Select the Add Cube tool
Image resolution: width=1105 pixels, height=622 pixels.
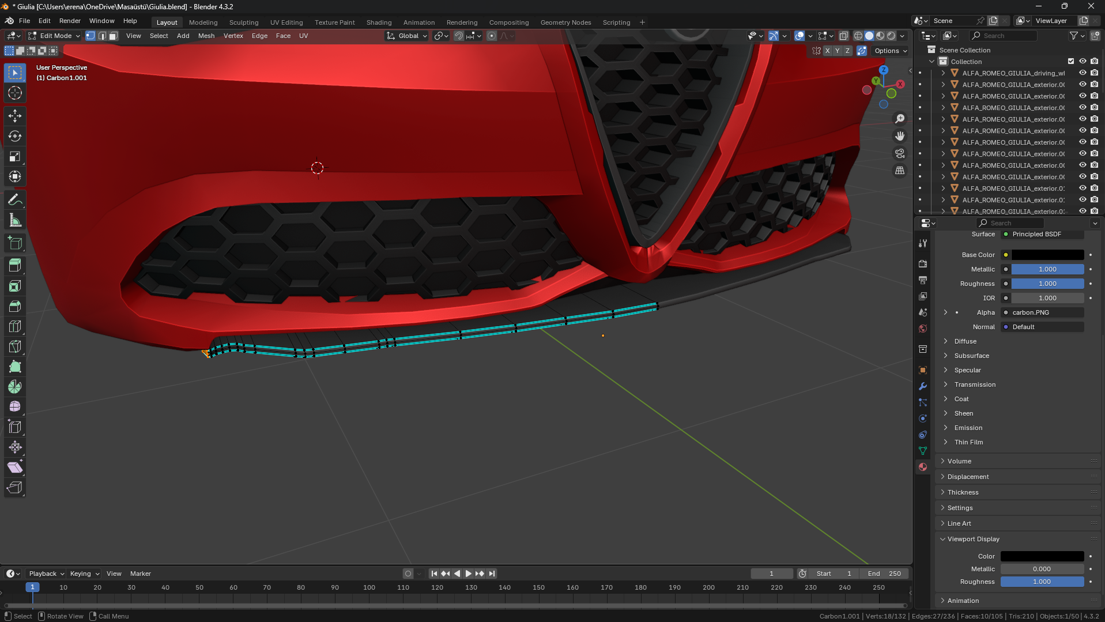pyautogui.click(x=15, y=243)
